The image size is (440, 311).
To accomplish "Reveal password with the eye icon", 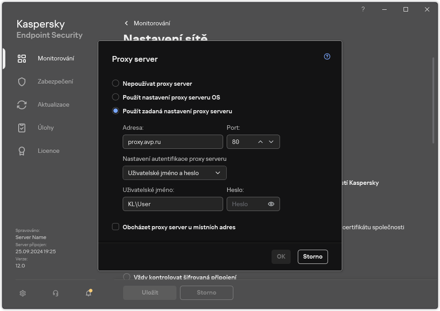I will pos(271,204).
